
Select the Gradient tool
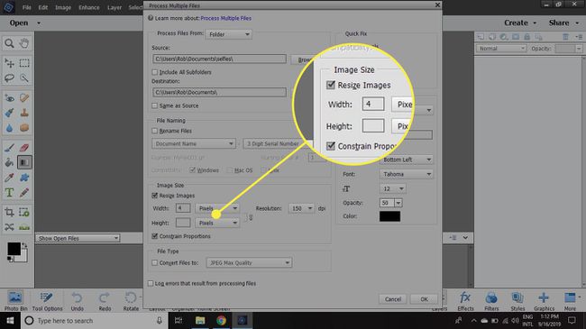click(24, 162)
